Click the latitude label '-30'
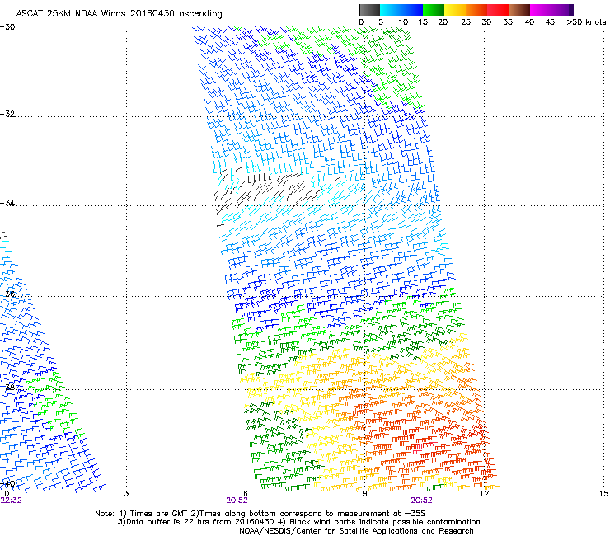Screen dimensions: 610x536 click(x=7, y=27)
